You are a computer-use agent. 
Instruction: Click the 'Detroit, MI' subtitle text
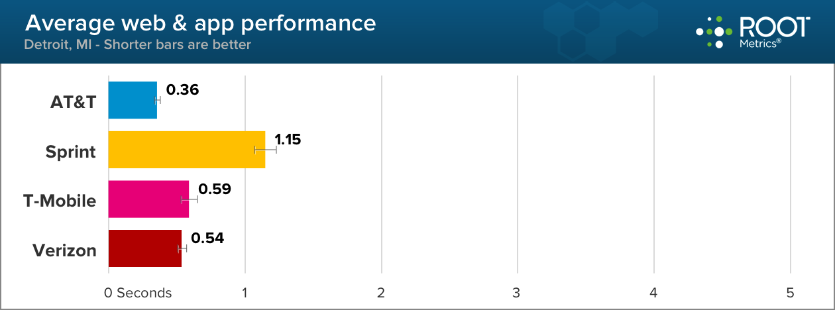click(137, 45)
